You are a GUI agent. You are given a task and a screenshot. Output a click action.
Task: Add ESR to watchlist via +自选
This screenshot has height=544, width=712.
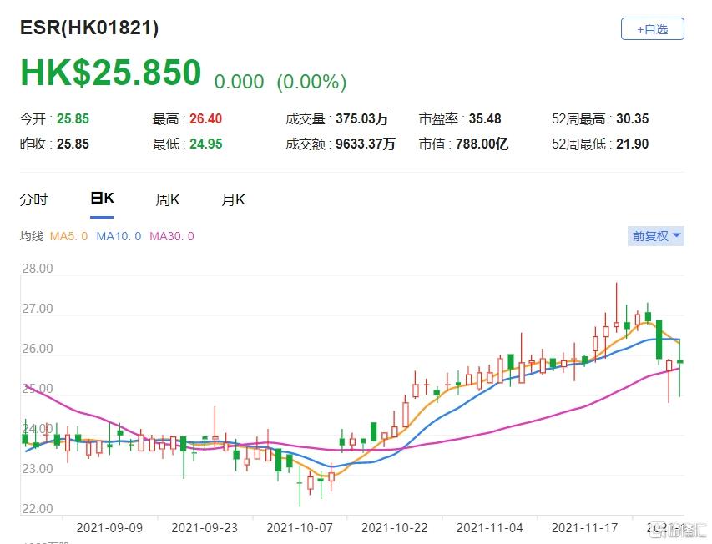[x=652, y=29]
